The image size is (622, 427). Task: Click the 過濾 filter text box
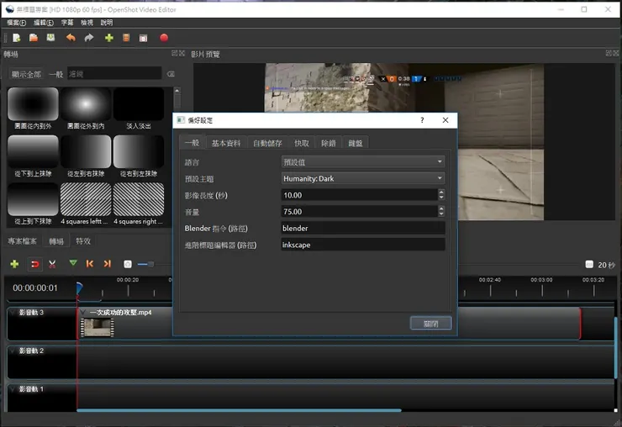pos(114,74)
